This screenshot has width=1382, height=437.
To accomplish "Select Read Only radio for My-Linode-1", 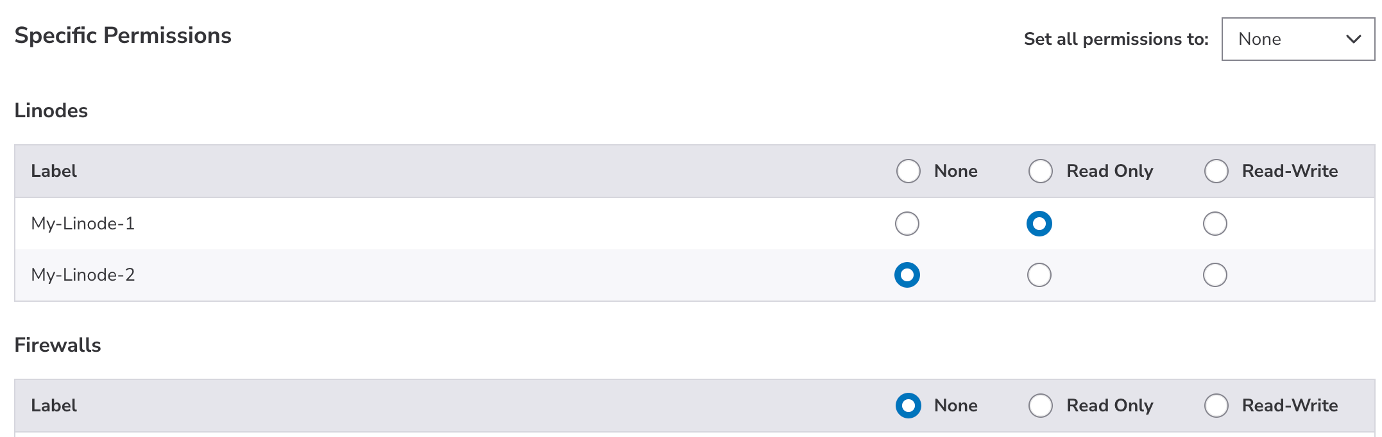I will click(x=1039, y=224).
